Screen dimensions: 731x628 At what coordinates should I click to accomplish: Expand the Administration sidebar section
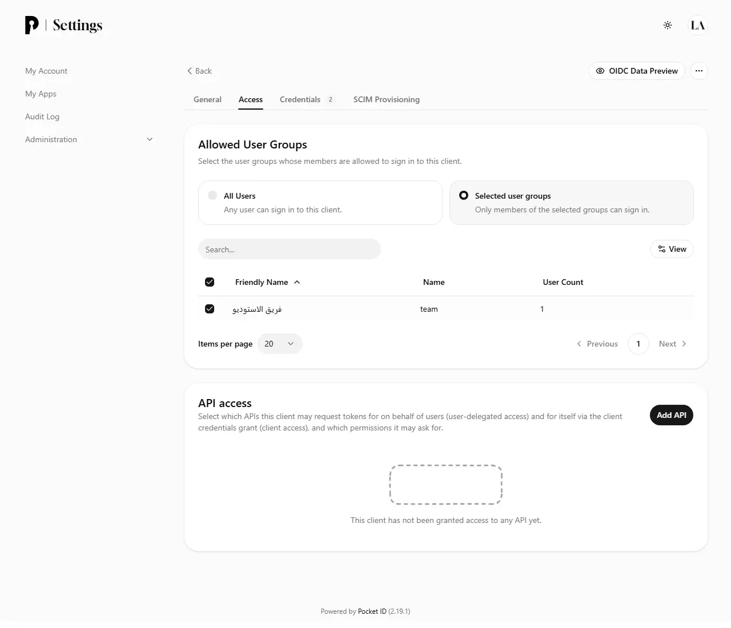pyautogui.click(x=89, y=139)
